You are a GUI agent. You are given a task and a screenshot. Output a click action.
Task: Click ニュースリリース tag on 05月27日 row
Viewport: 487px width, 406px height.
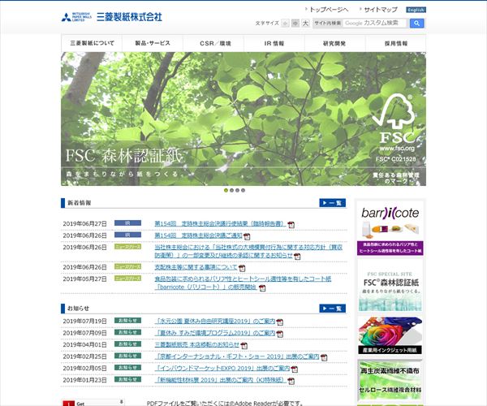click(127, 279)
